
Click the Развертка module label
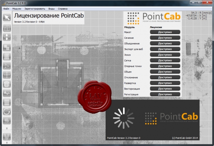pyautogui.click(x=130, y=83)
